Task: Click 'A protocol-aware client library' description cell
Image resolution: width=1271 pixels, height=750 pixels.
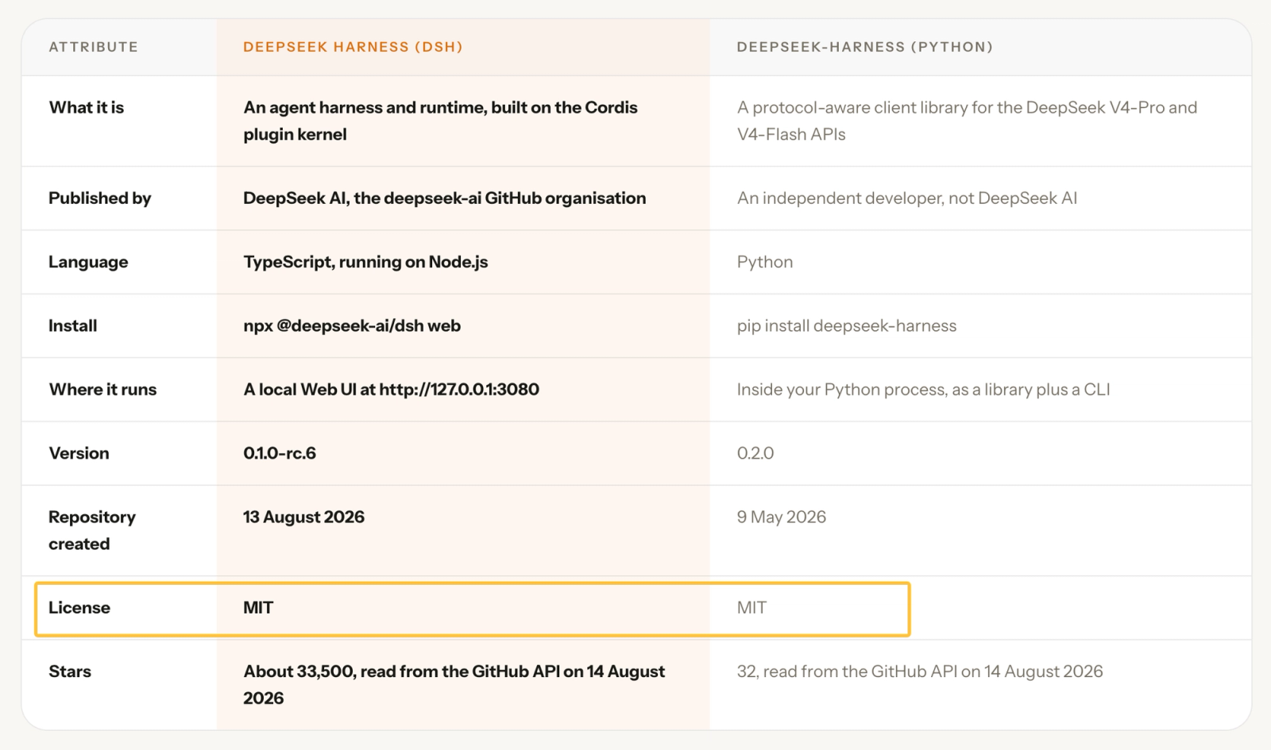Action: 967,121
